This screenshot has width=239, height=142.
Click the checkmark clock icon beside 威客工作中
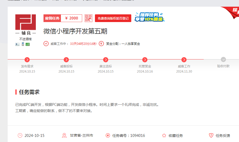pyautogui.click(x=46, y=44)
